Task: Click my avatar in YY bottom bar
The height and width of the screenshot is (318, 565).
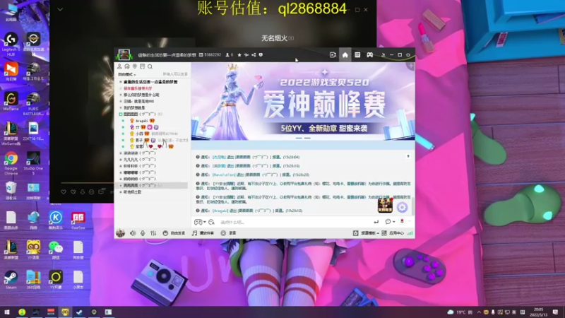Action: (x=120, y=233)
